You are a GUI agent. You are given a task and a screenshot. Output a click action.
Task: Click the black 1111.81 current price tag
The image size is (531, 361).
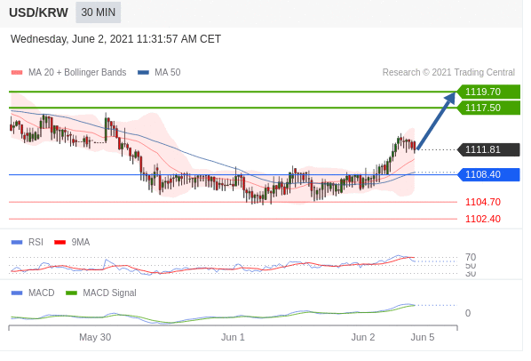[x=488, y=149]
